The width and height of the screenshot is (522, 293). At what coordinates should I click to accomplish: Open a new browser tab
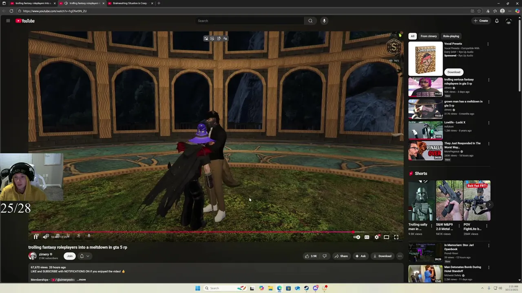pyautogui.click(x=159, y=3)
